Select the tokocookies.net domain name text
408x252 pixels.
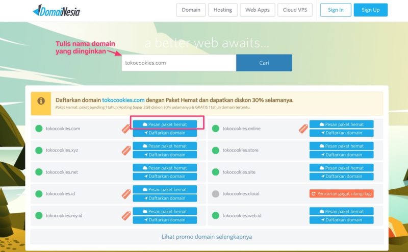click(62, 172)
